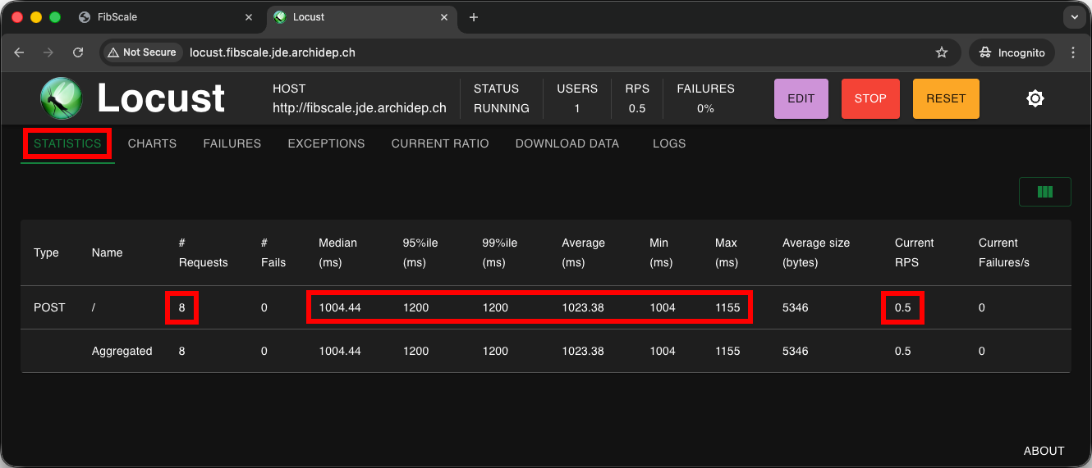Click the Type column header
Image resolution: width=1092 pixels, height=468 pixels.
pos(46,252)
